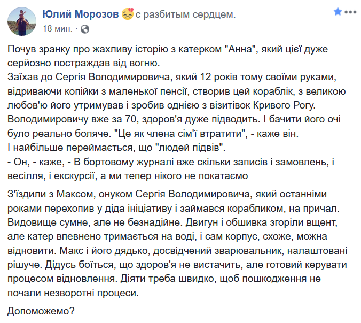Click the heartbroken feeling emoji icon

click(x=127, y=14)
